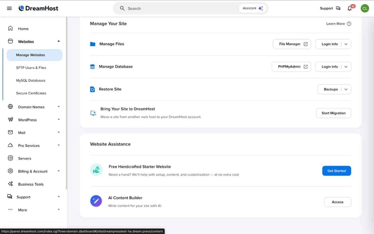This screenshot has height=234, width=374.
Task: Click the AI Content Builder Access button
Action: (337, 202)
